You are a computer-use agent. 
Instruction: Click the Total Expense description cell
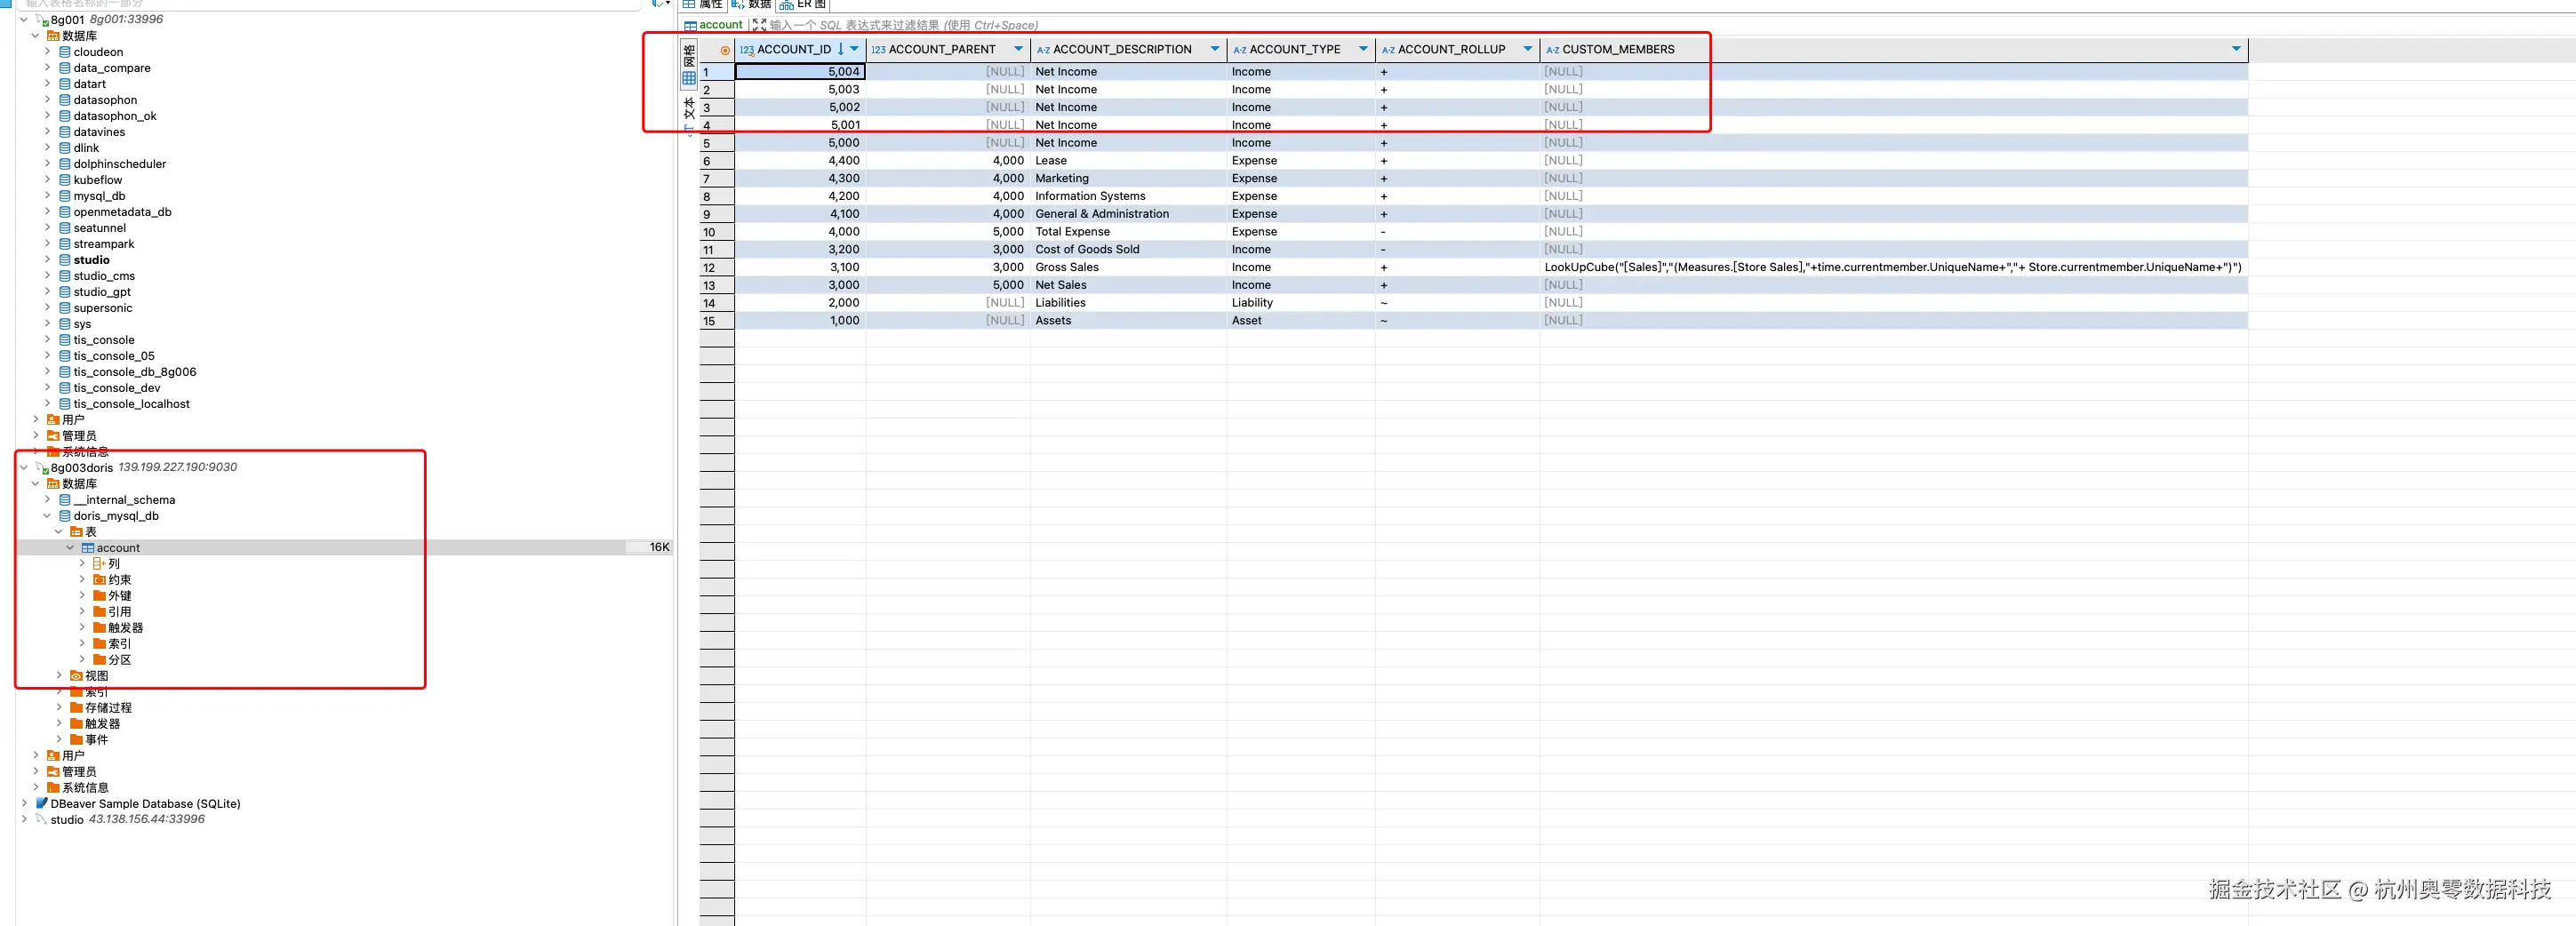[x=1128, y=232]
